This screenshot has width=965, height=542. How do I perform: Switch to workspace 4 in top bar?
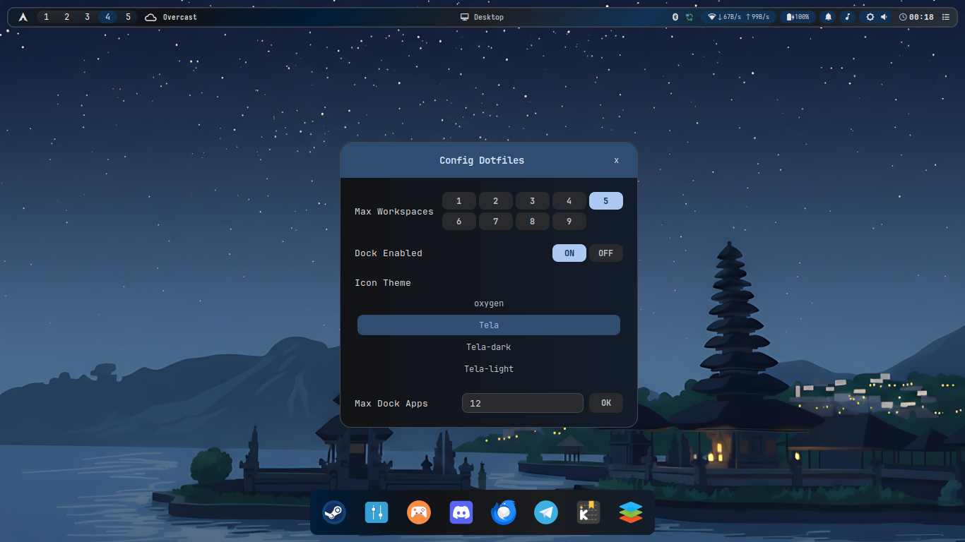tap(107, 17)
